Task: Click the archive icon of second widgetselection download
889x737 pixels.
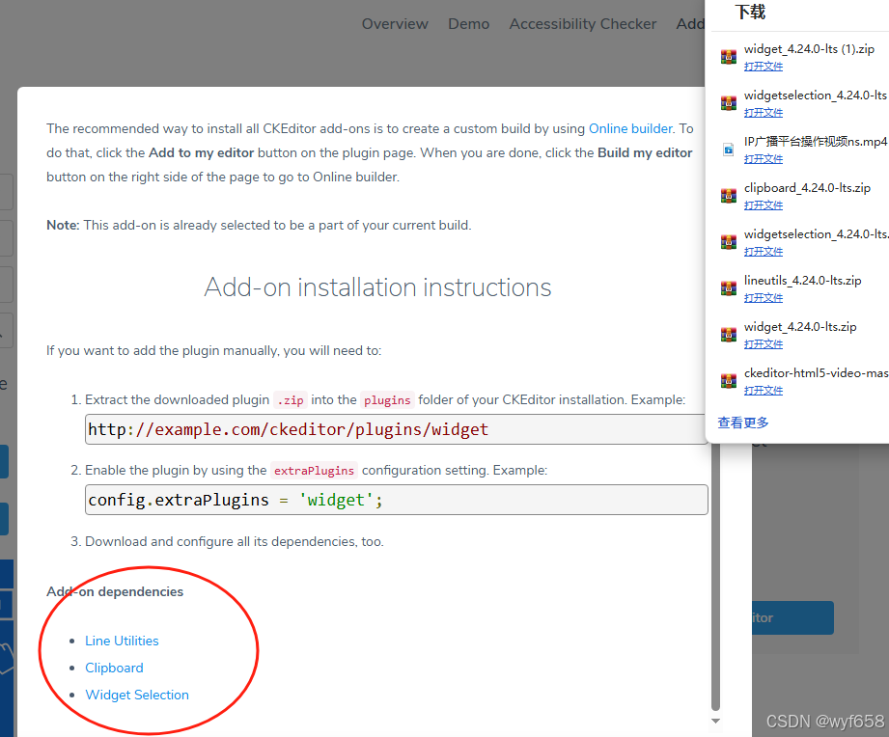Action: [729, 242]
